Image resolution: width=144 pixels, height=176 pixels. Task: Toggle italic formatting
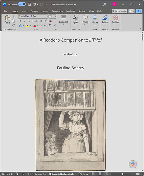click(25, 21)
